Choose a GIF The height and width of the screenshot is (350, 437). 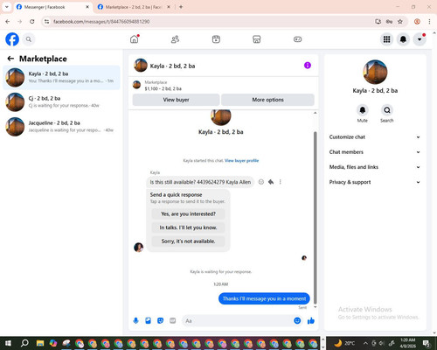coord(172,321)
